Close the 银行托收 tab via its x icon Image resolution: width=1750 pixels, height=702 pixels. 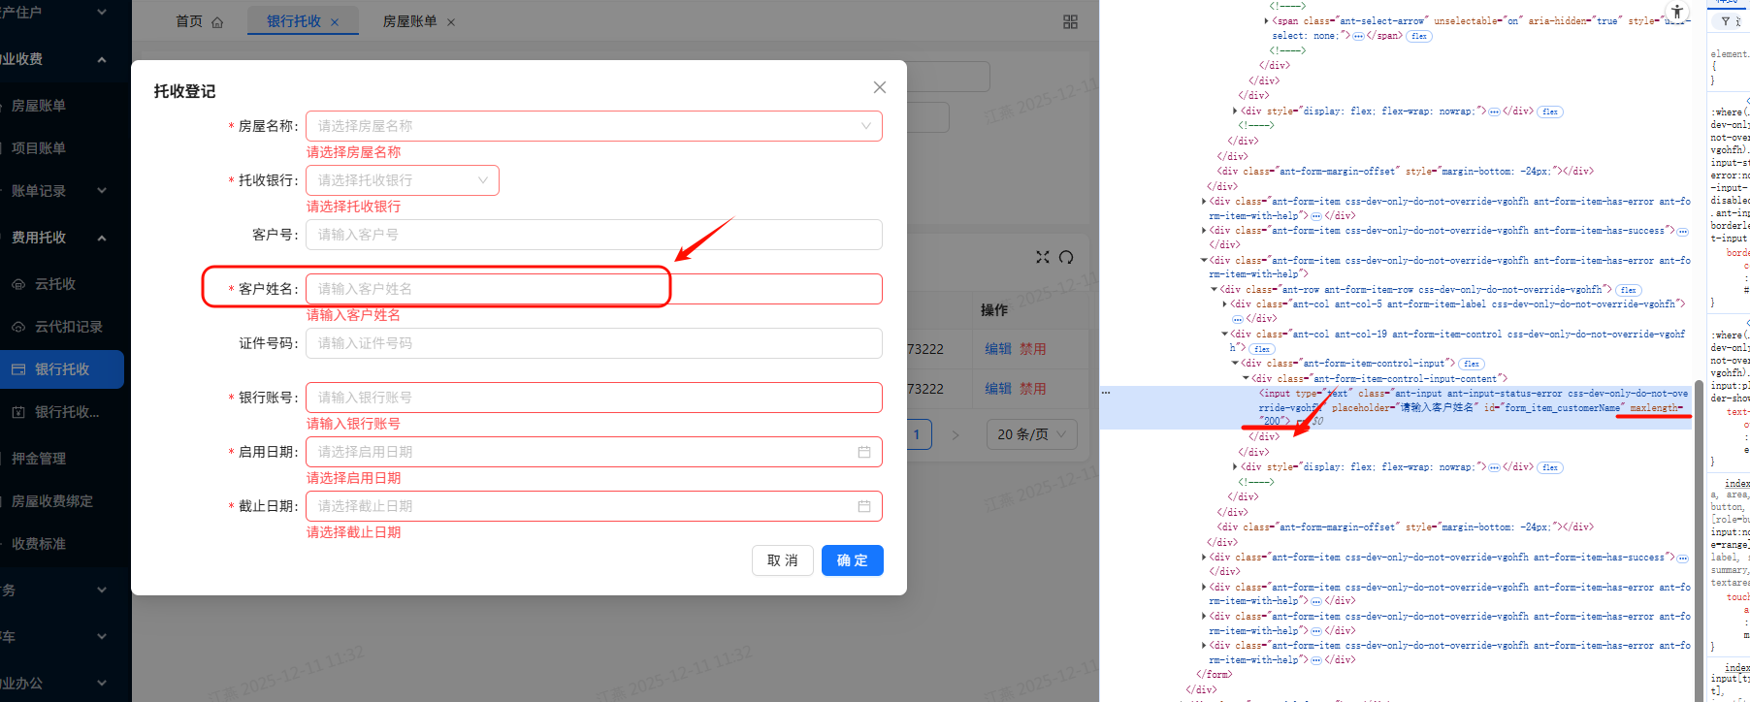point(335,22)
